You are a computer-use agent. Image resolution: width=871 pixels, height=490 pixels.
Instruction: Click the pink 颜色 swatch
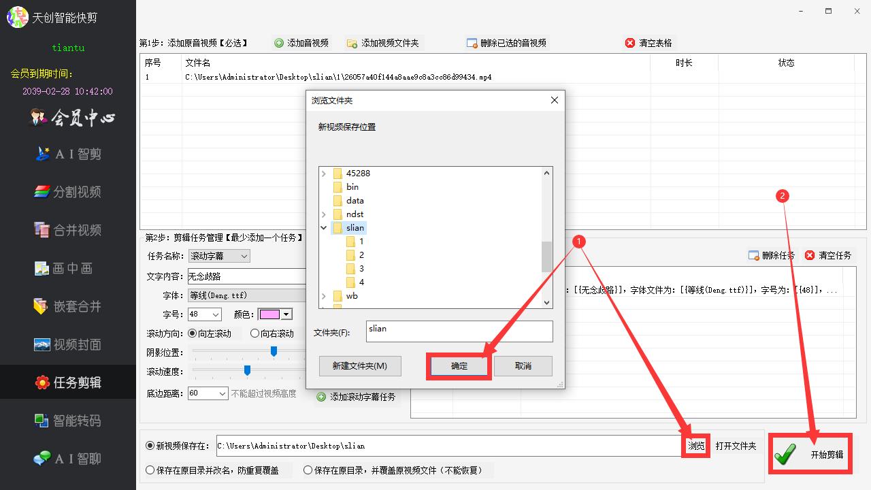[x=269, y=314]
